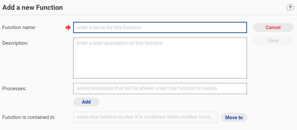Click the 'Function is contained in' field
The height and width of the screenshot is (130, 297).
coord(145,117)
